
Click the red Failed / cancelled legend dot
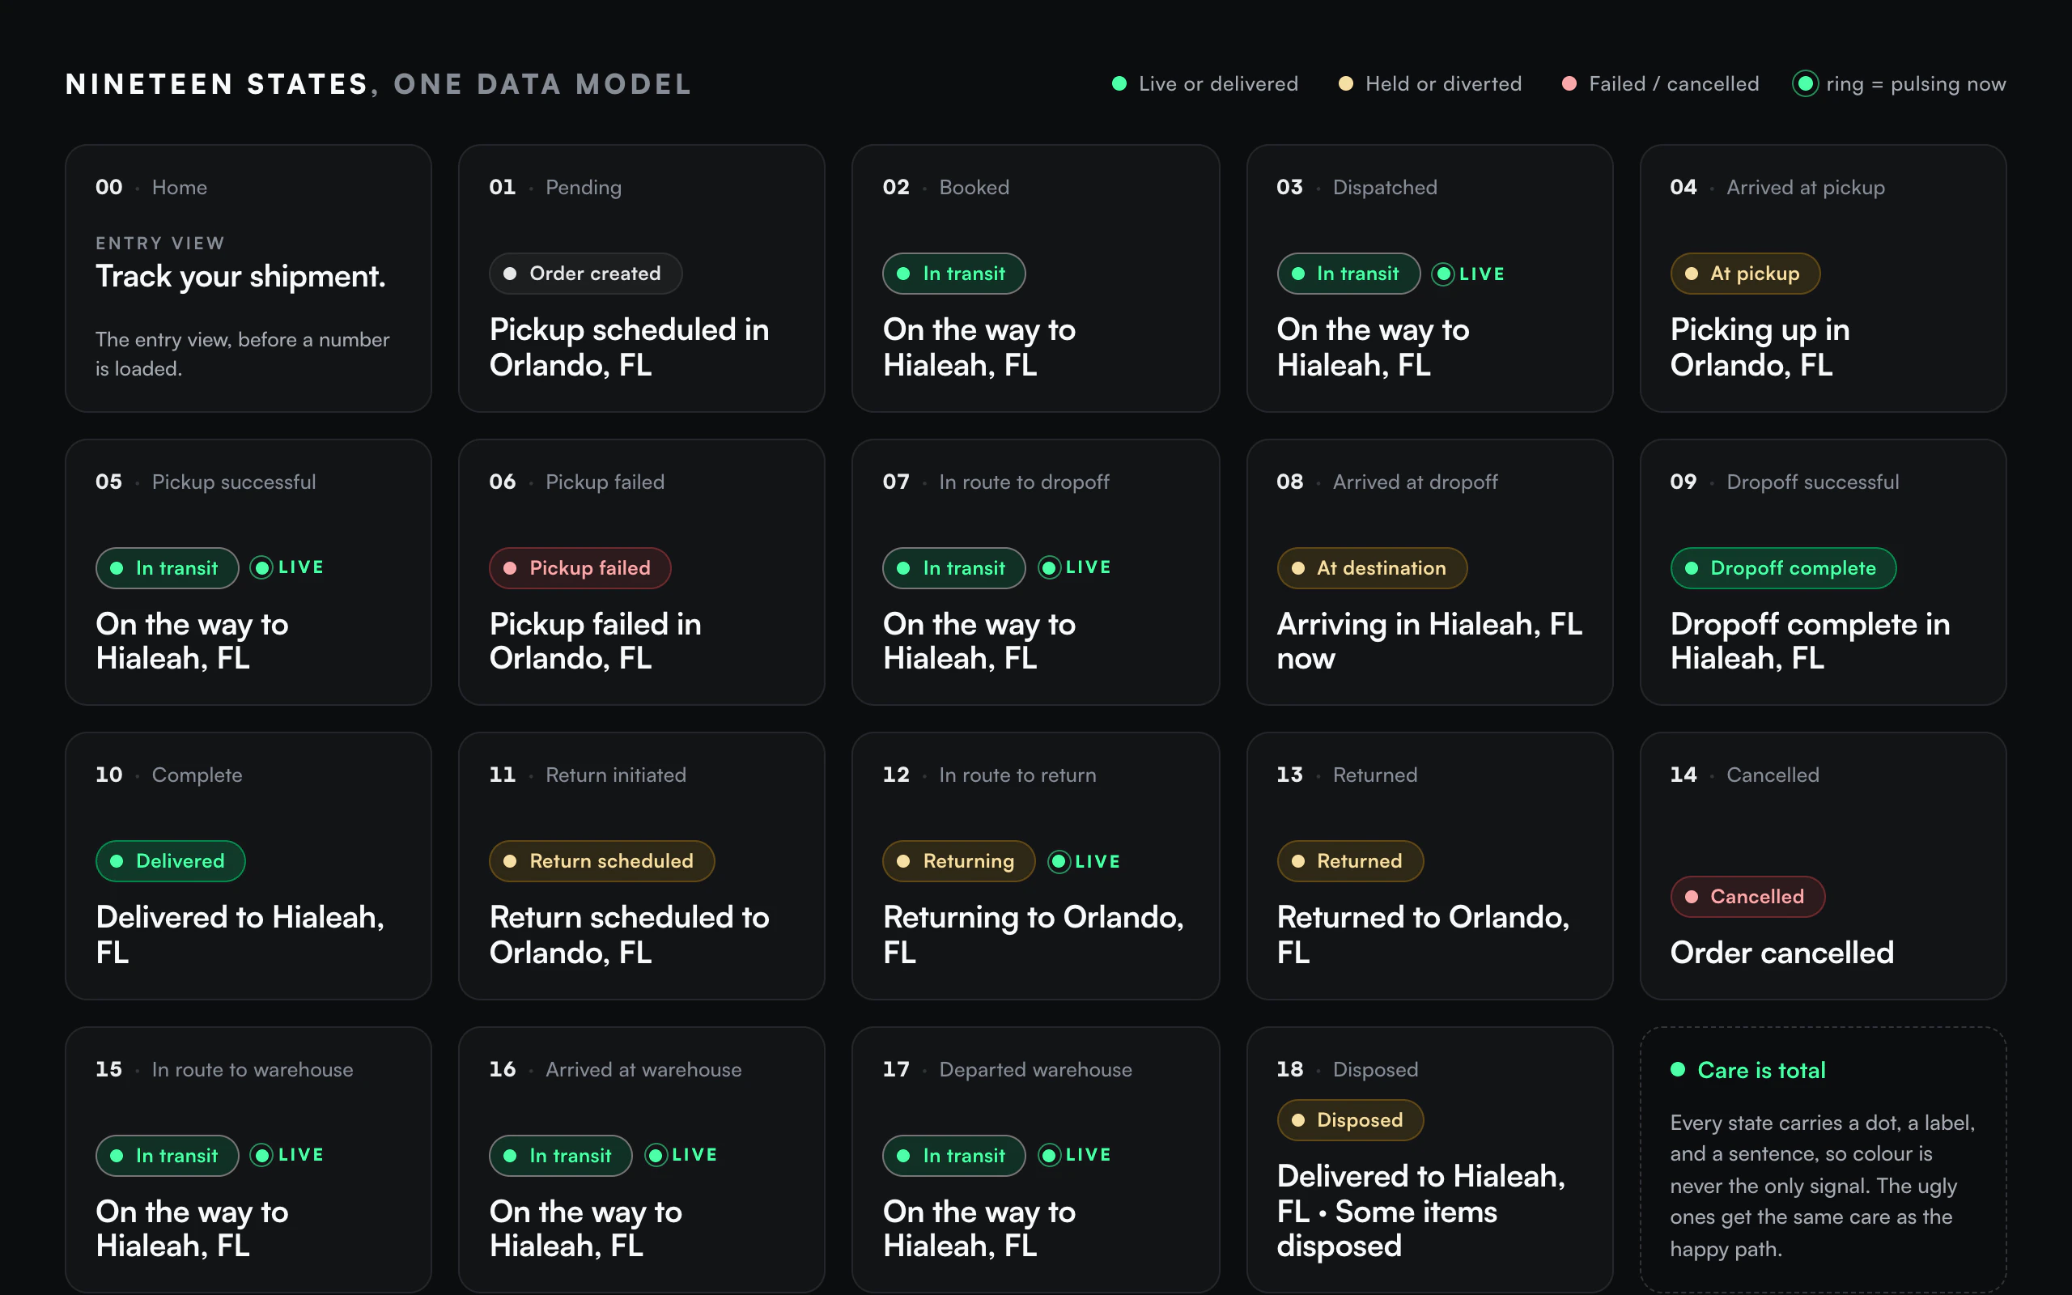pos(1569,84)
